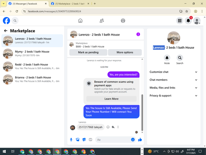Screen dimensions: 206x155
Task: Open more options for taleyah message
Action: 118,127
